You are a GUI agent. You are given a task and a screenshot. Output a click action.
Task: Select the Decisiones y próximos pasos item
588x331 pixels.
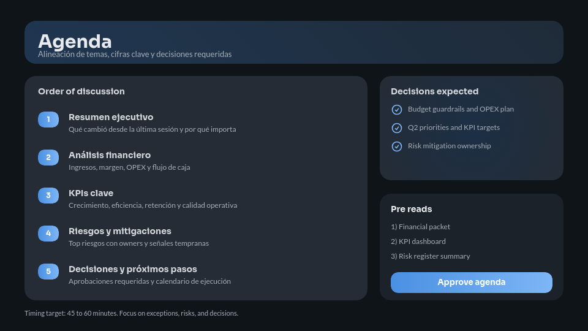133,269
